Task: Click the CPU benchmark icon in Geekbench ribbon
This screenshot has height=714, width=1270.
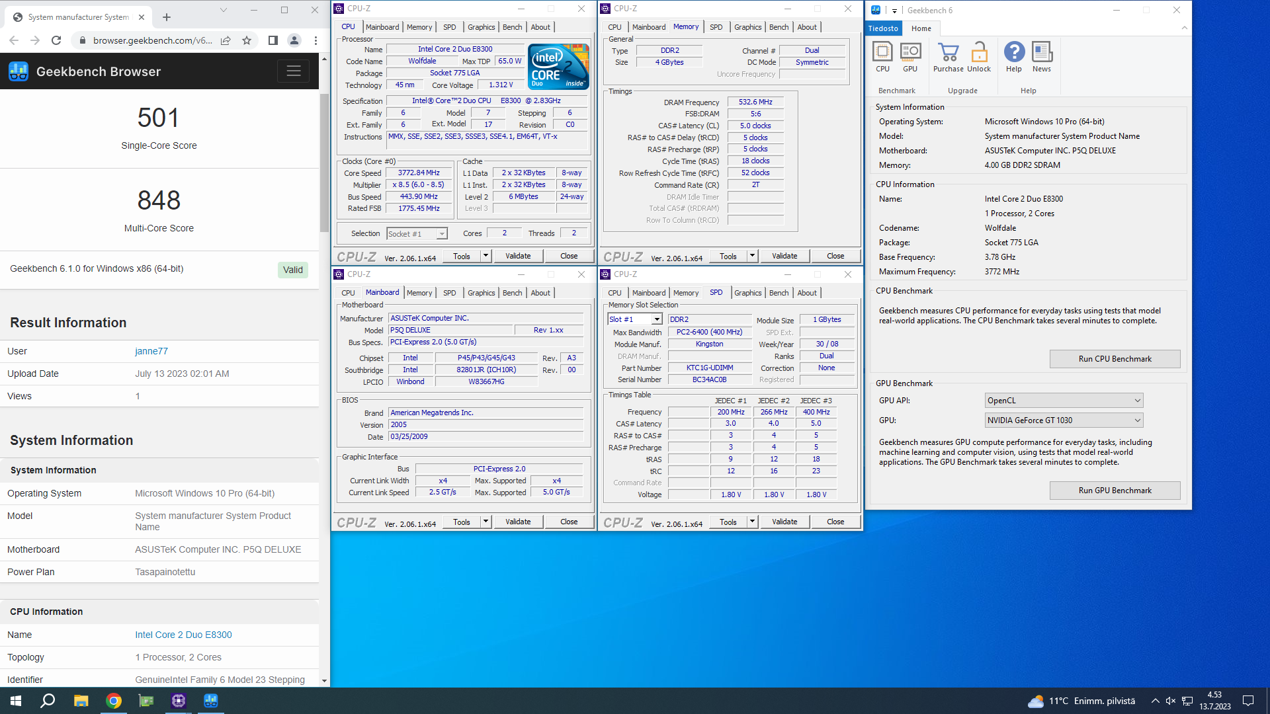Action: 882,57
